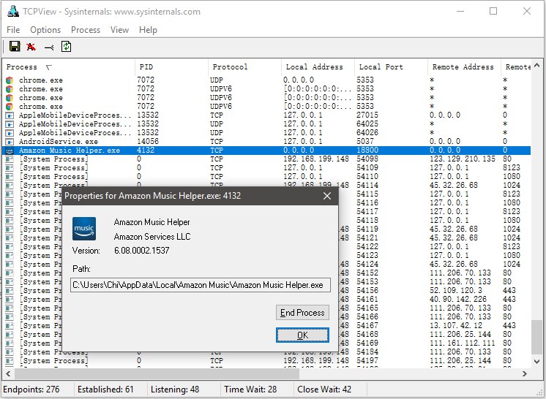This screenshot has height=399, width=546.
Task: Click the System Process icon on port 54098 row
Action: pyautogui.click(x=10, y=159)
